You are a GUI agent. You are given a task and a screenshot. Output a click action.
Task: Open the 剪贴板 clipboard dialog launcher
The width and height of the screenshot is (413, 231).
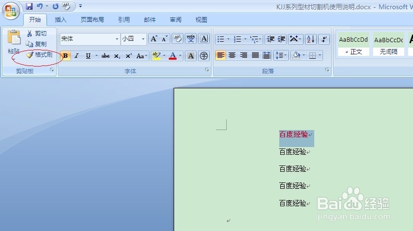coord(52,70)
